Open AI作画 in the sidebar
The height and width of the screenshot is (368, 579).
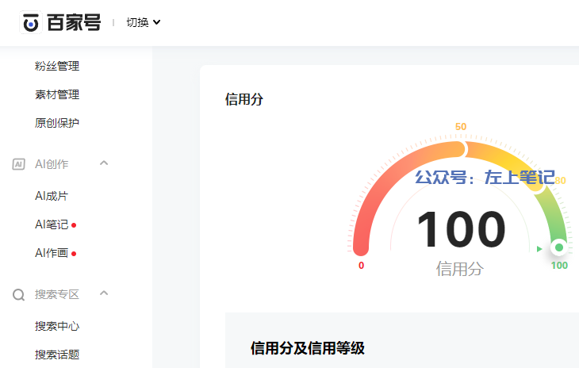pos(52,253)
